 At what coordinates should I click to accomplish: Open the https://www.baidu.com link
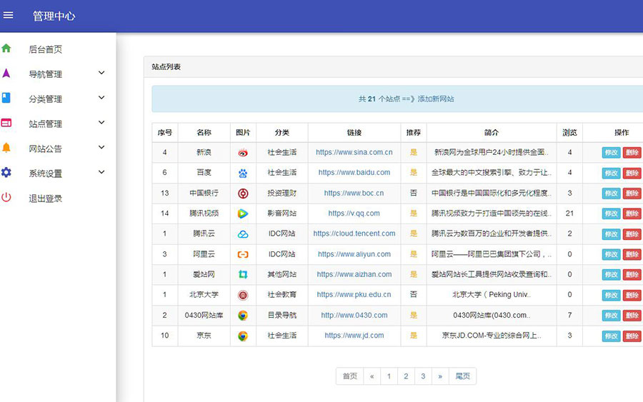[x=354, y=173]
